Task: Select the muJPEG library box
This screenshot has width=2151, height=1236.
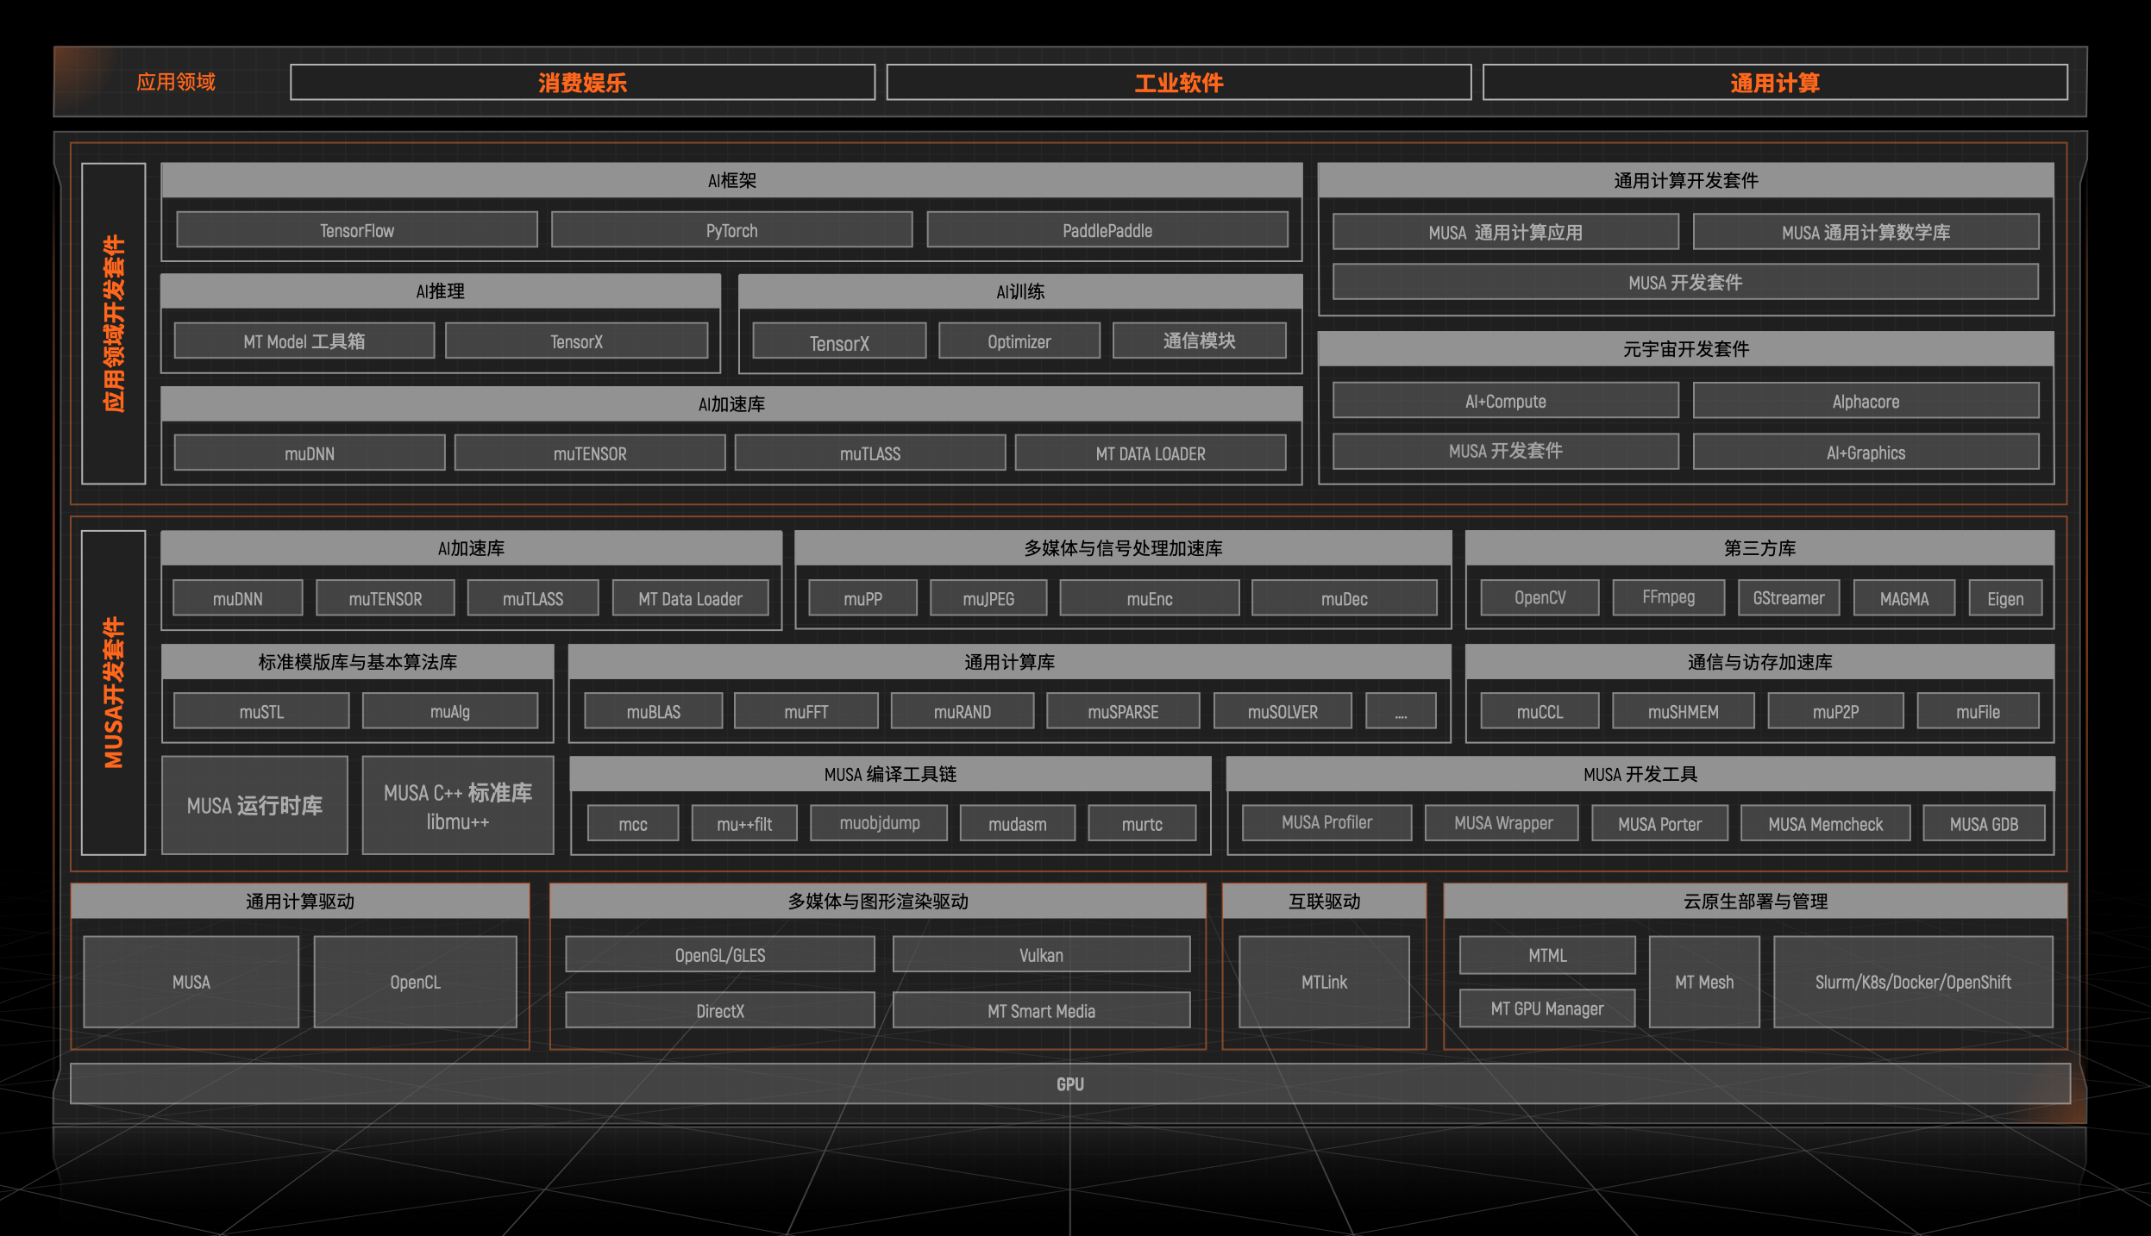Action: pyautogui.click(x=988, y=598)
